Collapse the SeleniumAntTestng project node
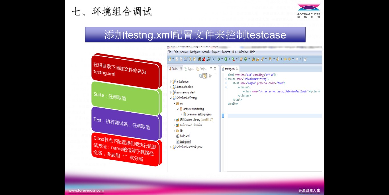The image size is (389, 195). click(x=171, y=98)
